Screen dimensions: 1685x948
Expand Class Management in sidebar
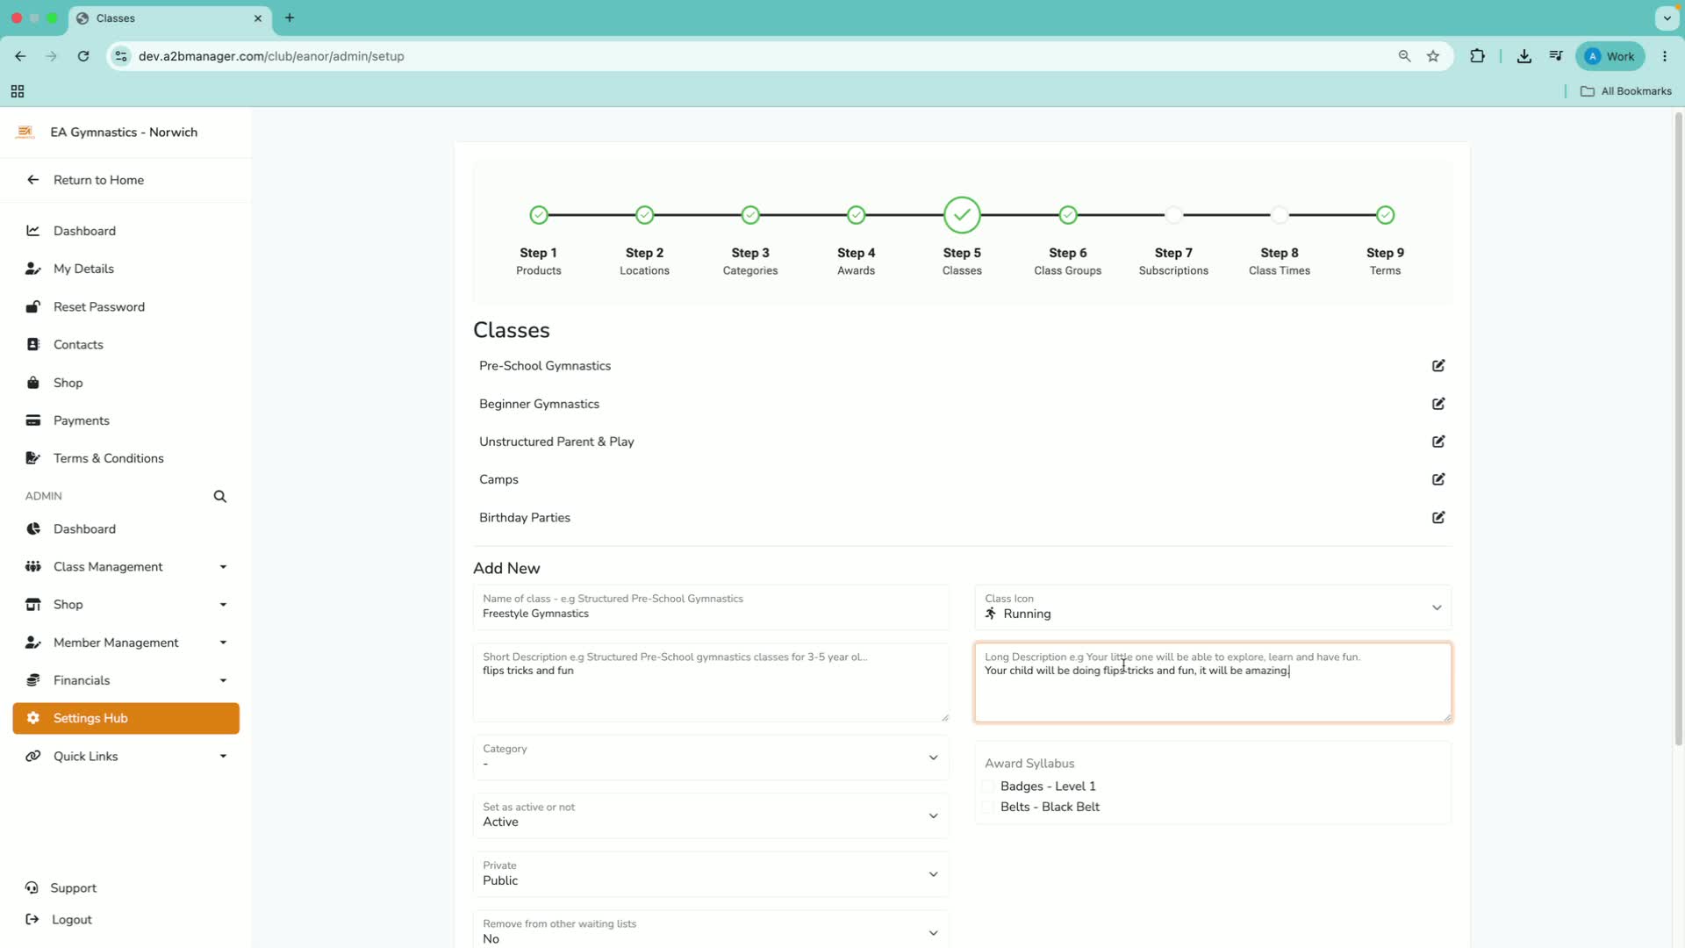[126, 567]
